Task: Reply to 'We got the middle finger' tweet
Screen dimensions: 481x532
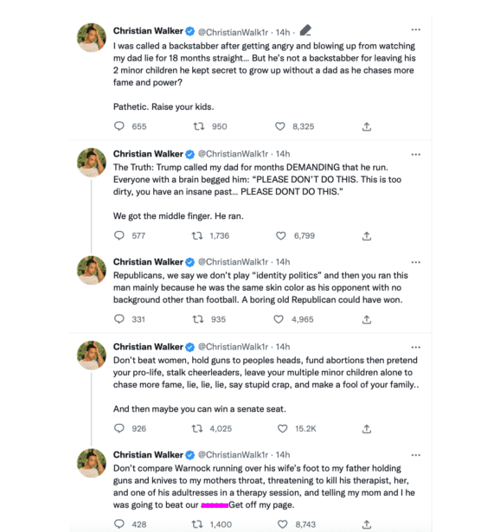Action: coord(119,235)
